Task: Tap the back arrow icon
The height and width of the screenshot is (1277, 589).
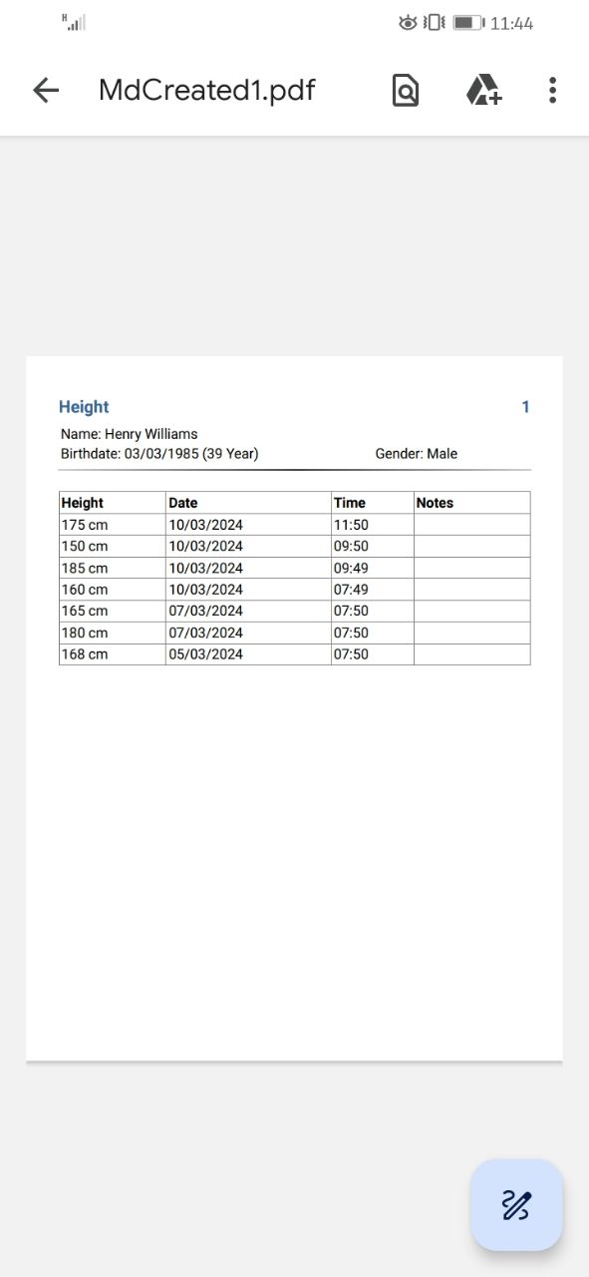Action: 46,91
